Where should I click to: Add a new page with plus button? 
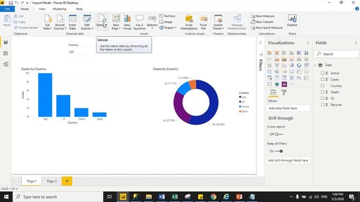coord(67,181)
